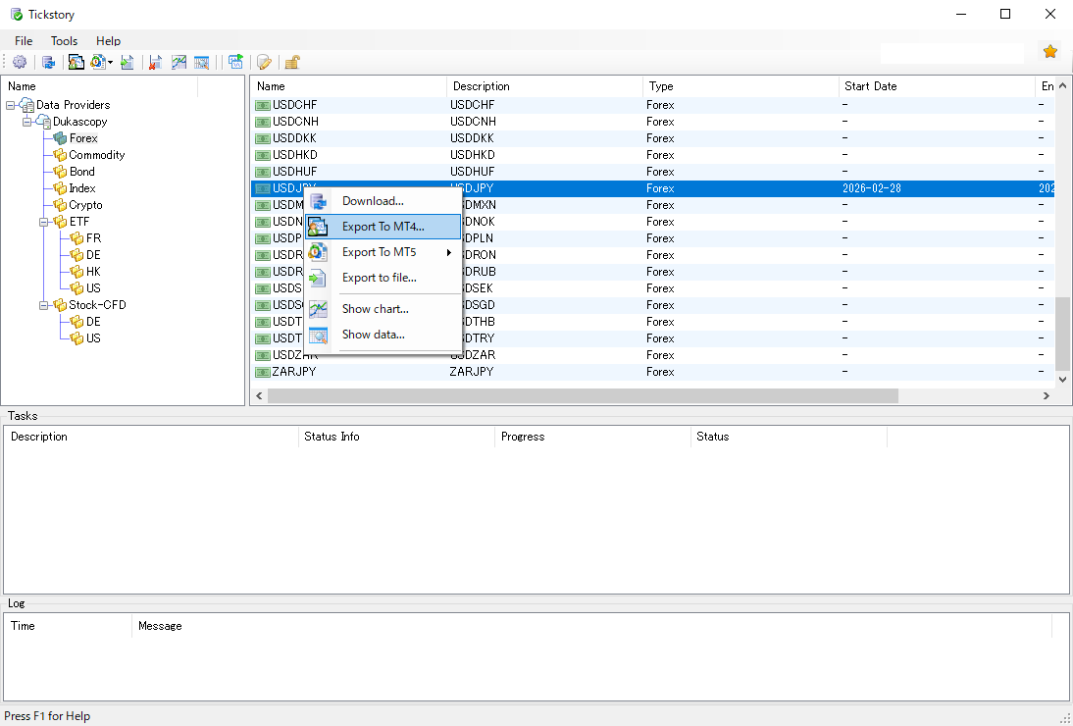Collapse the ETF tree node

point(44,222)
